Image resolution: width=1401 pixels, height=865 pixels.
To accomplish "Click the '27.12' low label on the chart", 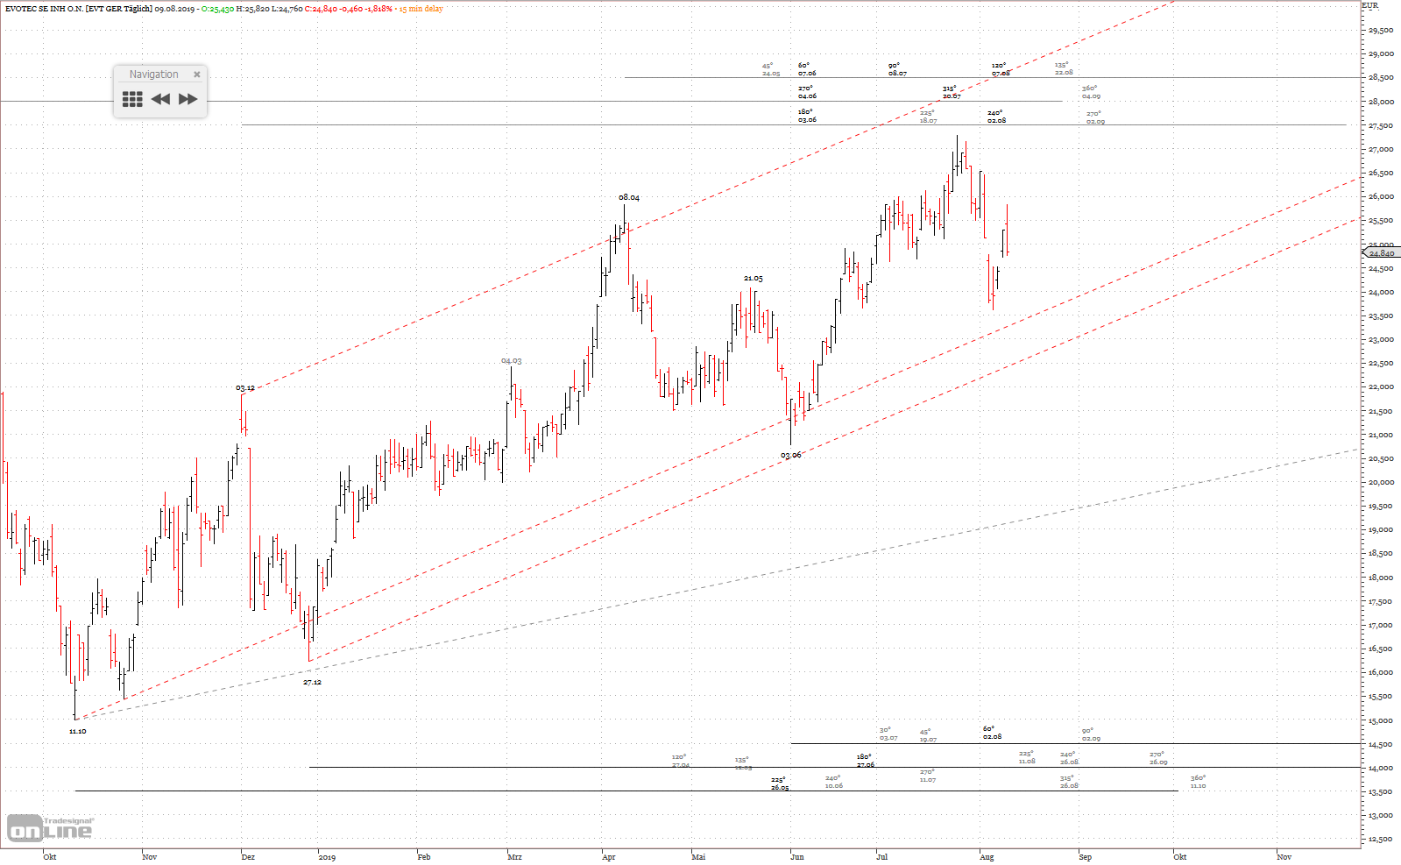I will [312, 683].
